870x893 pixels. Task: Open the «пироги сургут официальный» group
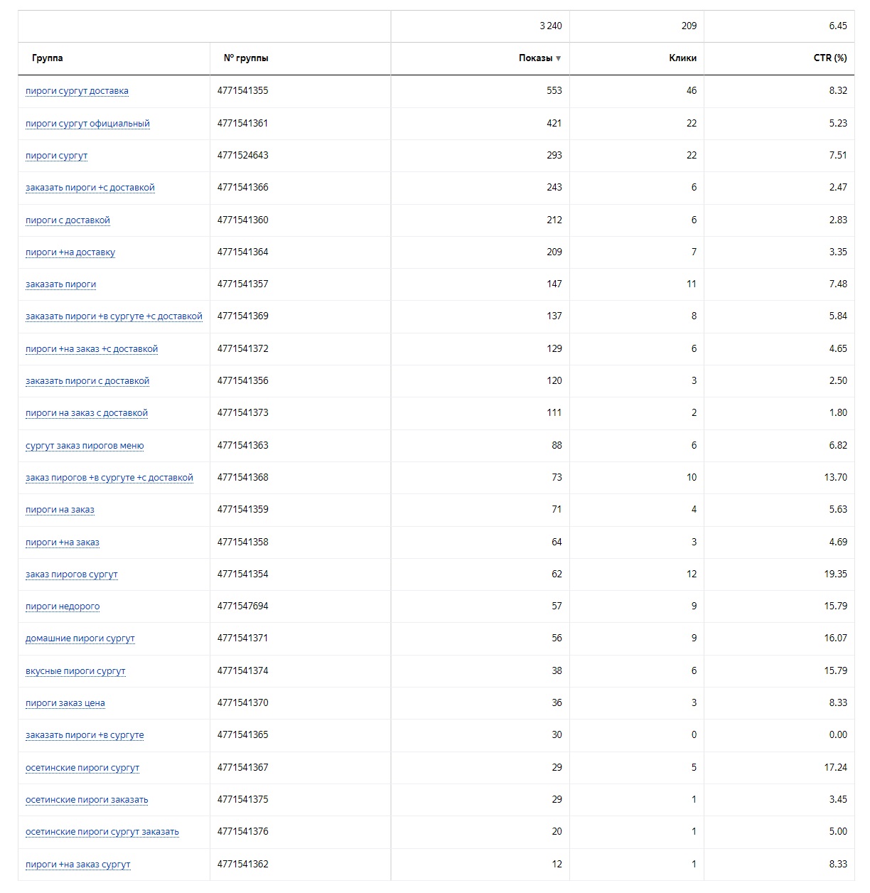87,124
